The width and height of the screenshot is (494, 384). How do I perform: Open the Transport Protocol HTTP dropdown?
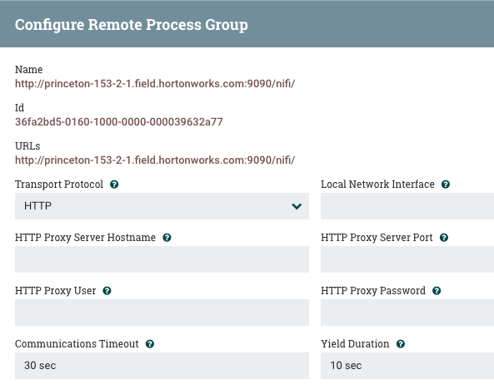point(162,206)
